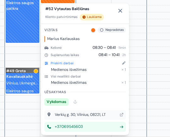Select Medienos išvežimas under Priskirti darbai

[x=69, y=70]
